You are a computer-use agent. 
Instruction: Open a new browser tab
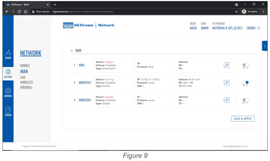[x=55, y=5]
